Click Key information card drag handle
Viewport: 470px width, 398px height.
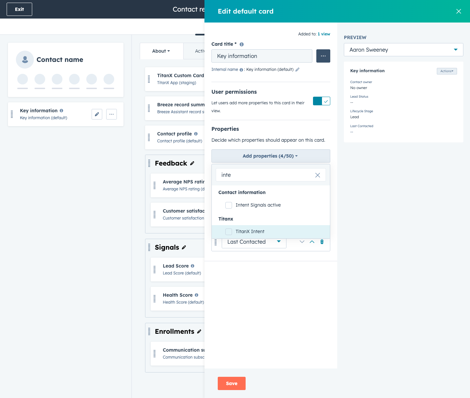pyautogui.click(x=12, y=114)
